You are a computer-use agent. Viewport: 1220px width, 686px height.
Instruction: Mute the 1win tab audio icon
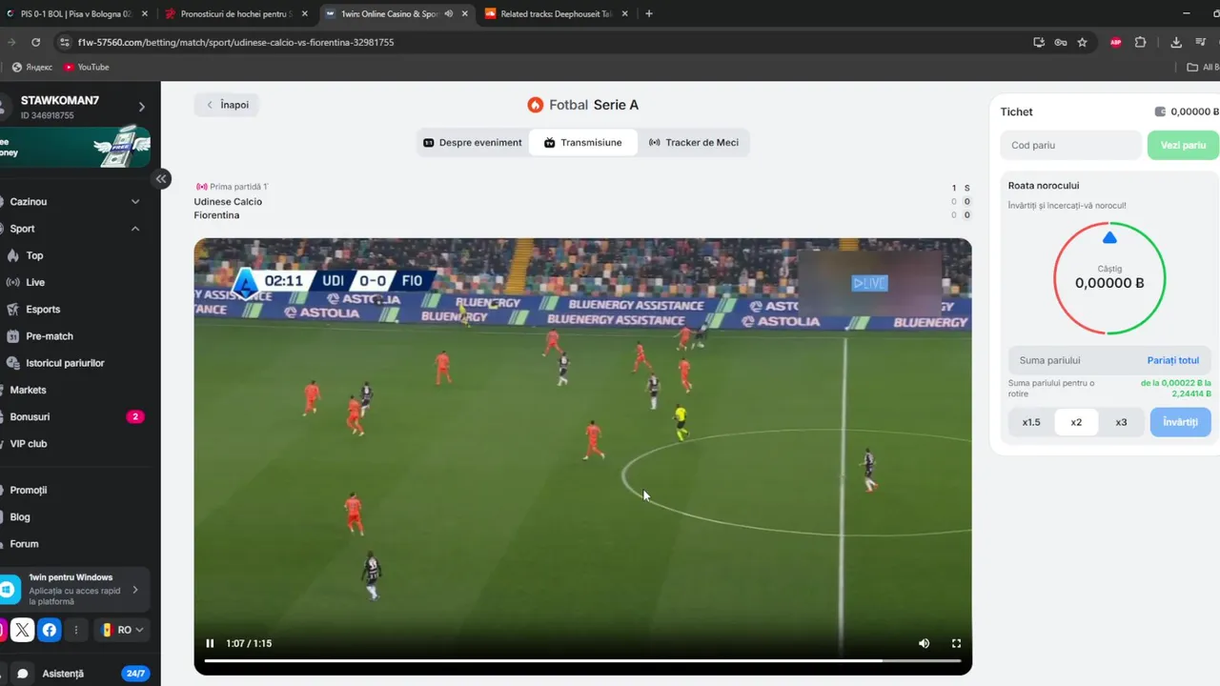pos(448,14)
